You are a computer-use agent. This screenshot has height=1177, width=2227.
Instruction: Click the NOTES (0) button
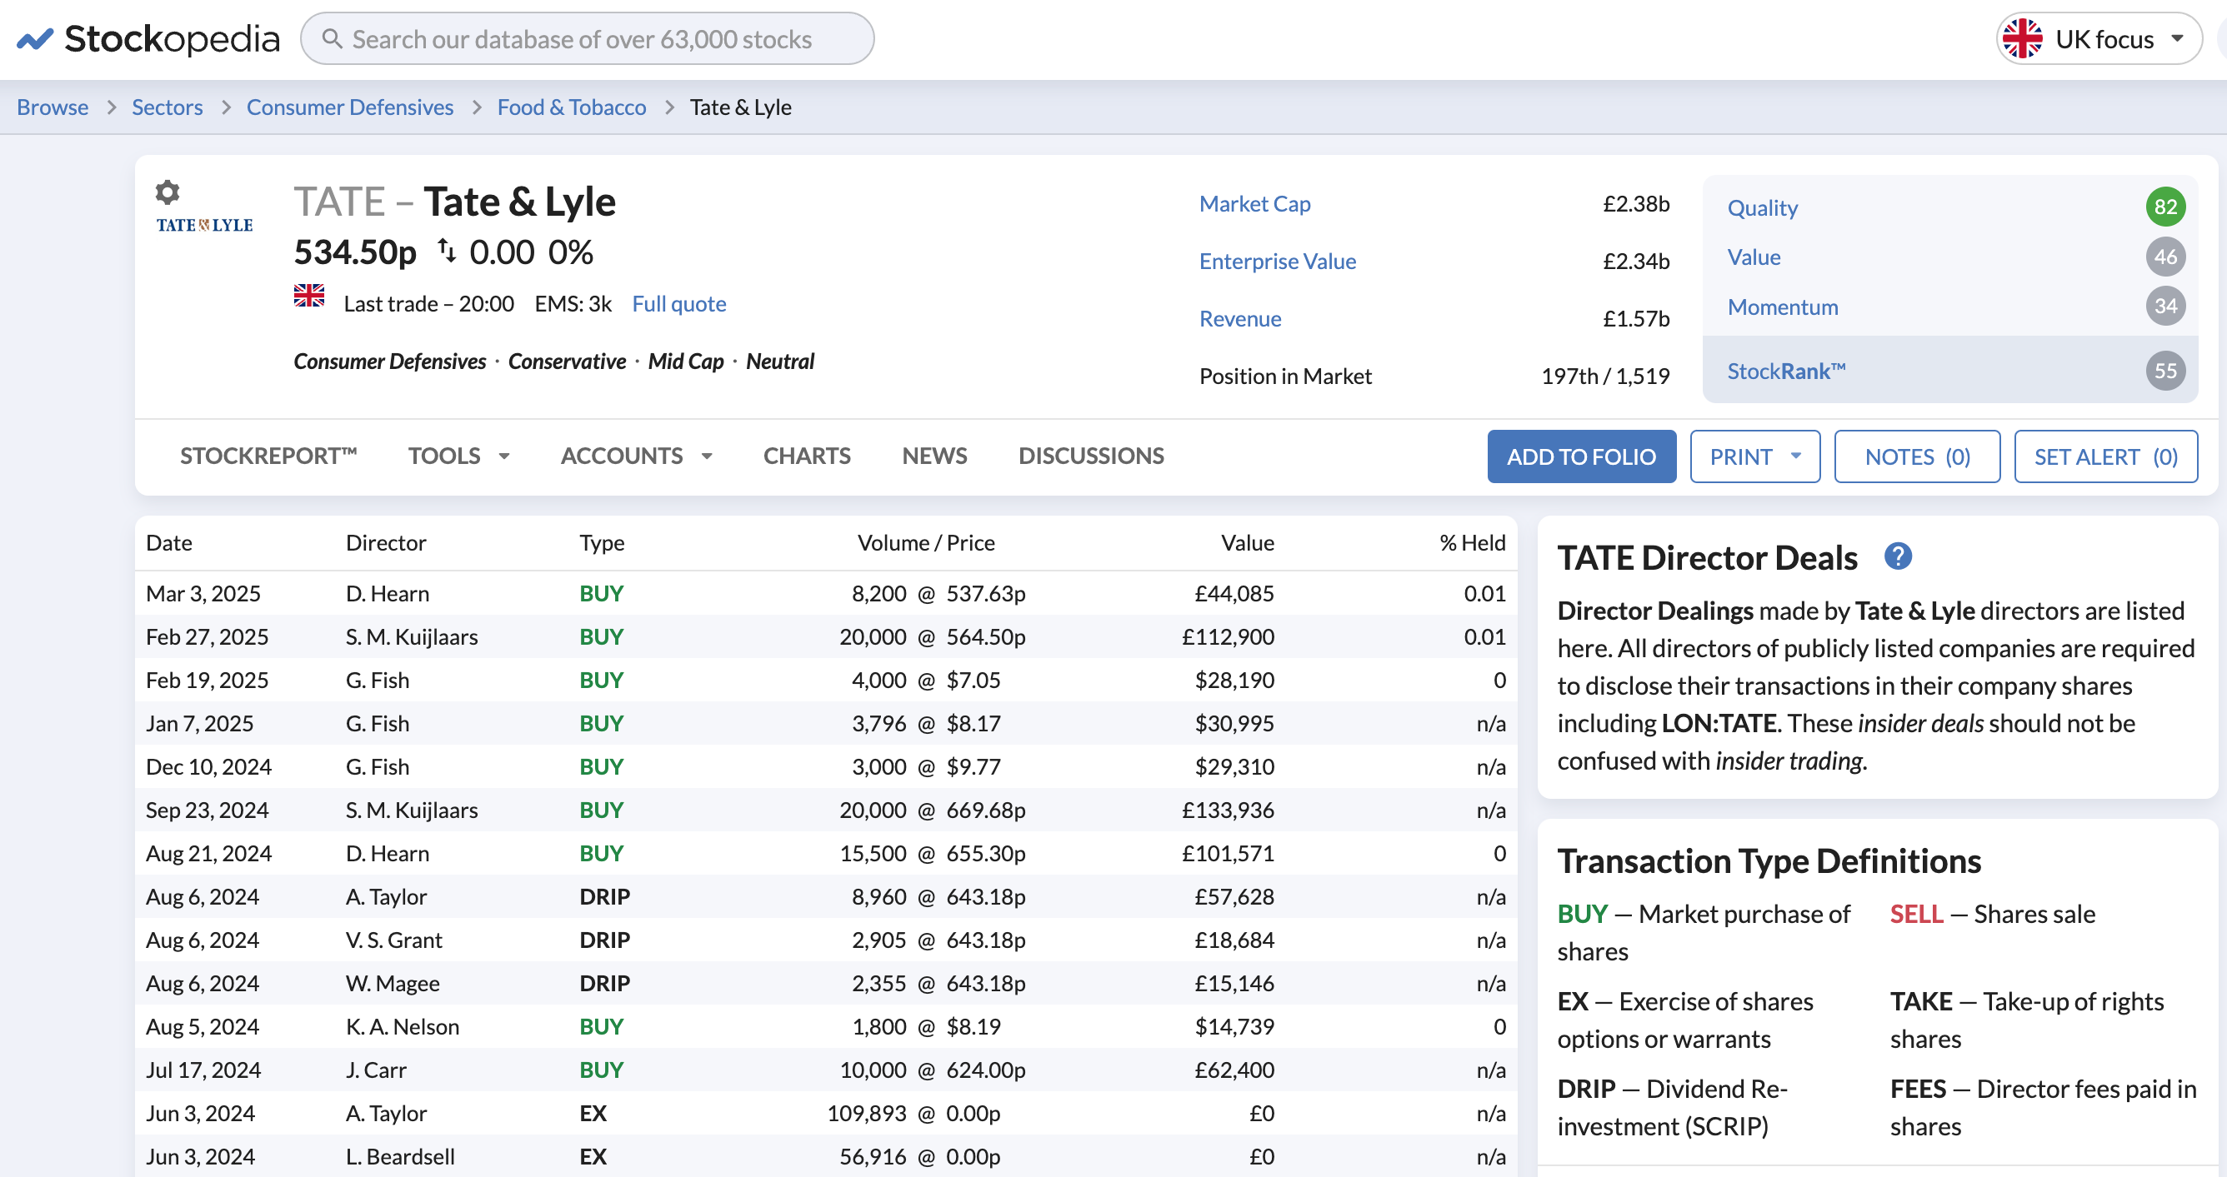point(1917,456)
